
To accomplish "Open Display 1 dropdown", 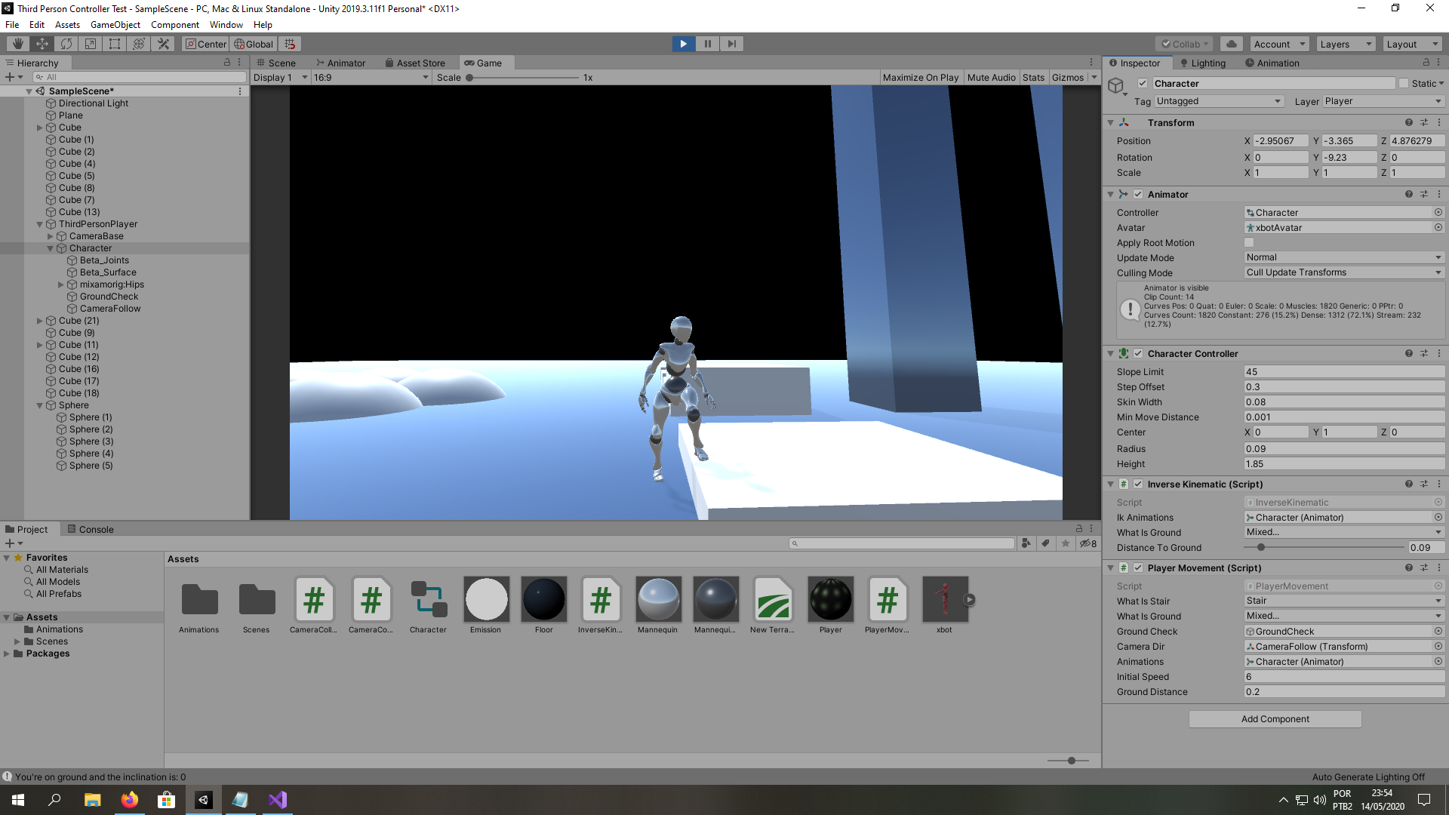I will pos(280,77).
